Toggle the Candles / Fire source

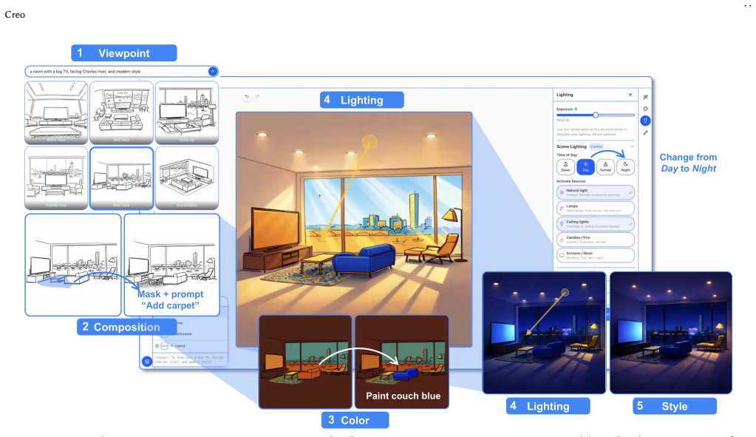[596, 240]
